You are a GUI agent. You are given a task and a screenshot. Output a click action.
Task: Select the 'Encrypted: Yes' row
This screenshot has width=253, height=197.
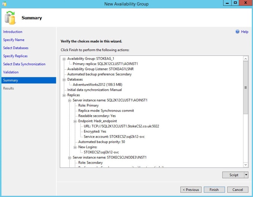point(95,132)
